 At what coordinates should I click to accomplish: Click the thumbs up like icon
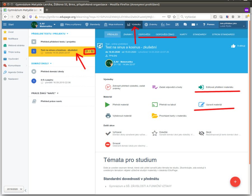[233, 46]
